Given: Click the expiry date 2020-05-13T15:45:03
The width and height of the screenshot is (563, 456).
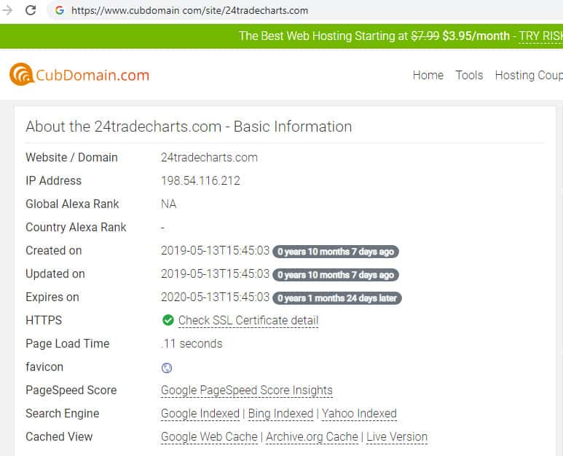Looking at the screenshot, I should click(215, 297).
